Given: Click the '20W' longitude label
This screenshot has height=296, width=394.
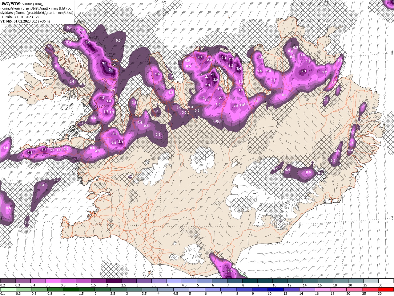Looking at the screenshot, I should (164, 2).
